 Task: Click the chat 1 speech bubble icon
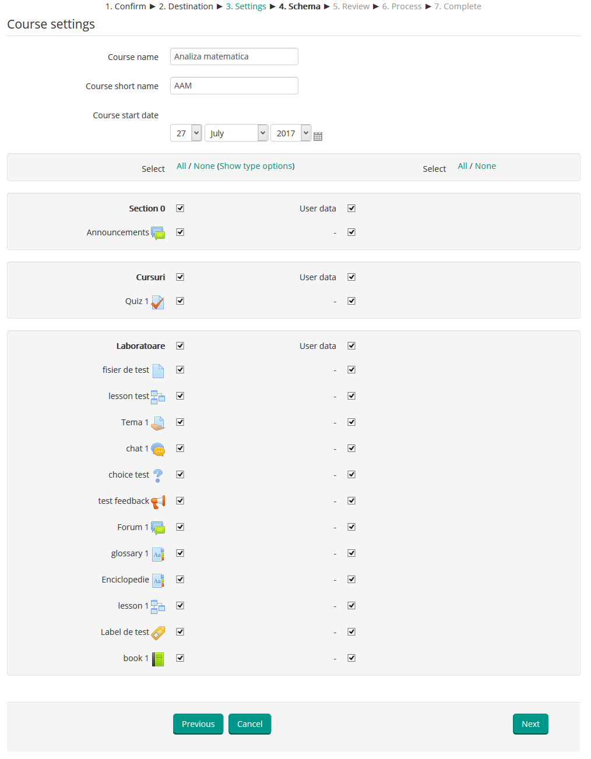158,449
